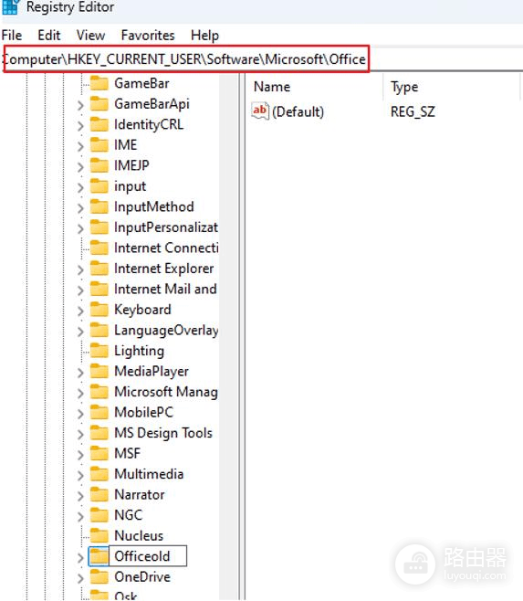
Task: Select the MS Design Tools key
Action: pos(163,433)
